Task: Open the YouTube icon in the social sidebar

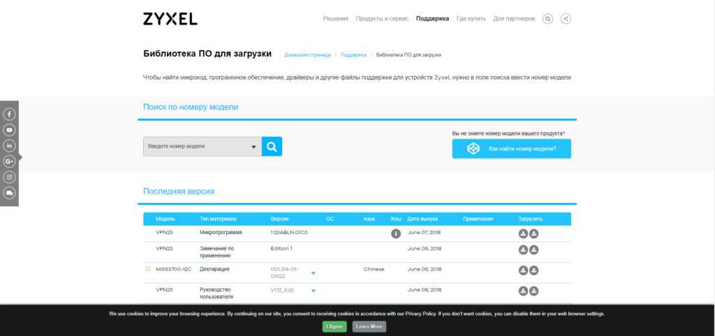Action: 10,130
